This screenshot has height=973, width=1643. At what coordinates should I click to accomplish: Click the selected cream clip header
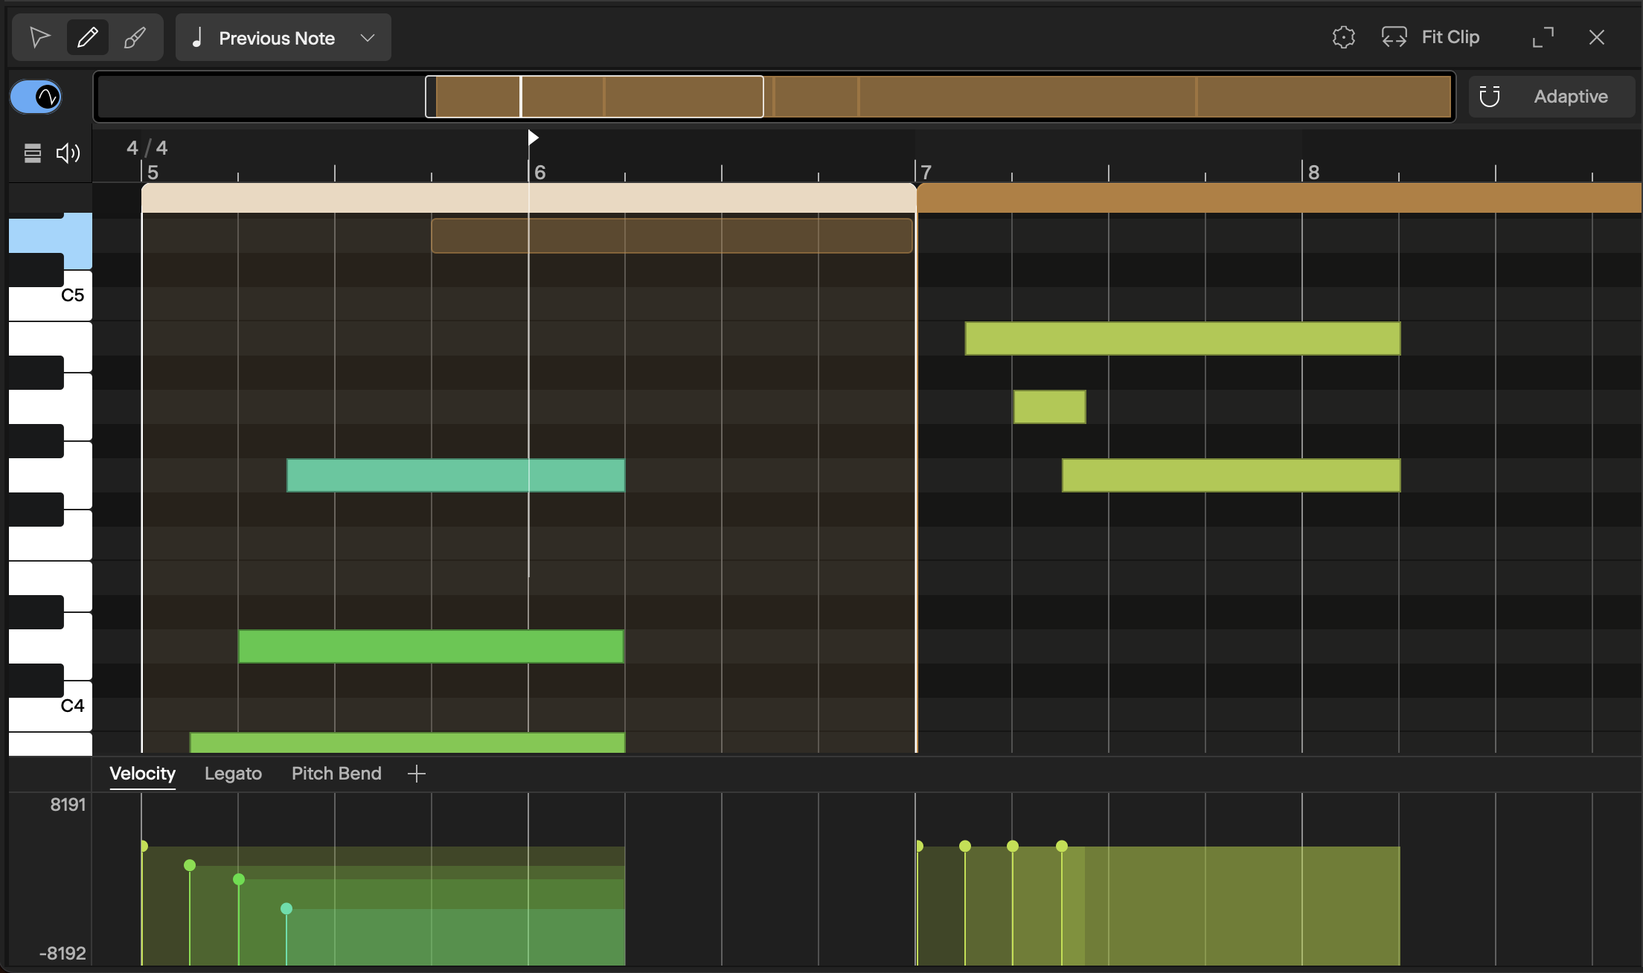point(529,198)
